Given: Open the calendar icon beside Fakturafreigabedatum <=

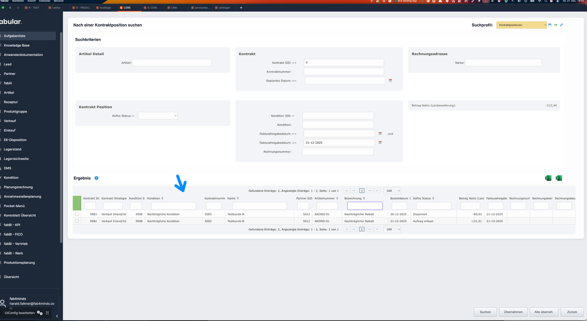Looking at the screenshot, I should [x=380, y=142].
